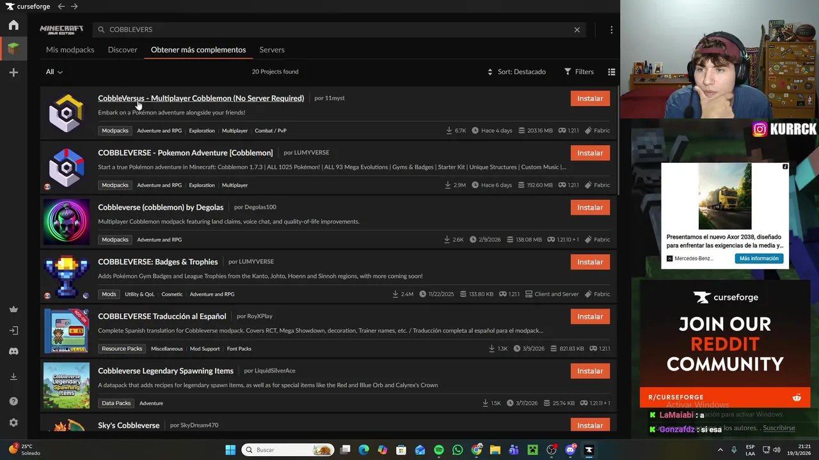Open the Discord icon in CurseForge sidebar
This screenshot has height=460, width=819.
(x=13, y=351)
